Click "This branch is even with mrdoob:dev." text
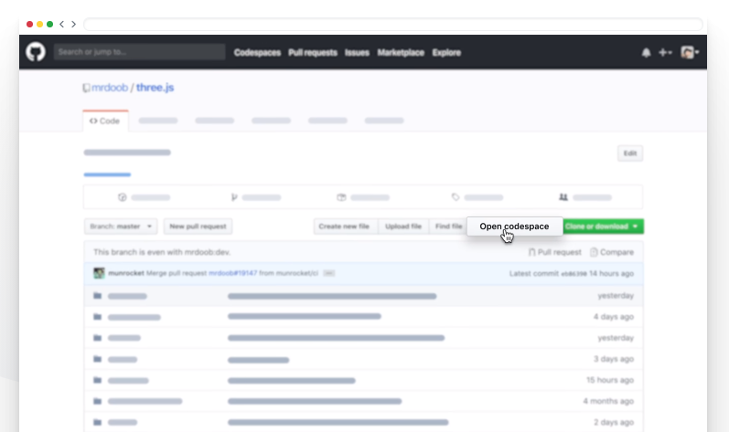 (x=162, y=252)
